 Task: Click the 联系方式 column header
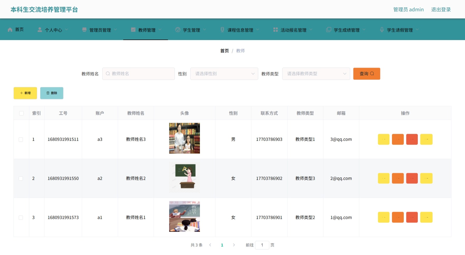pos(269,113)
